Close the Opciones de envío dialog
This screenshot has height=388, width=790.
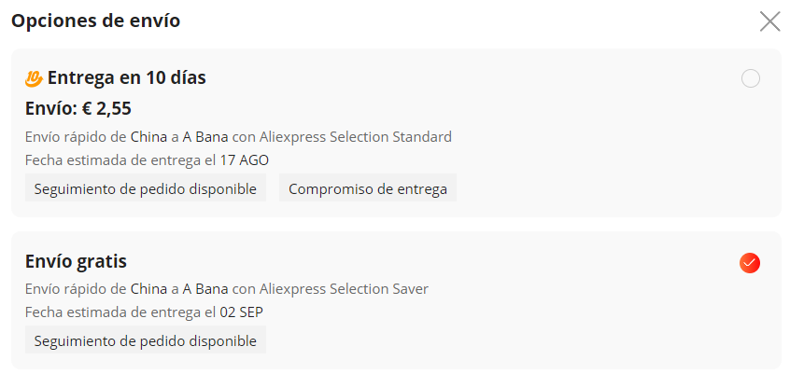click(x=769, y=21)
